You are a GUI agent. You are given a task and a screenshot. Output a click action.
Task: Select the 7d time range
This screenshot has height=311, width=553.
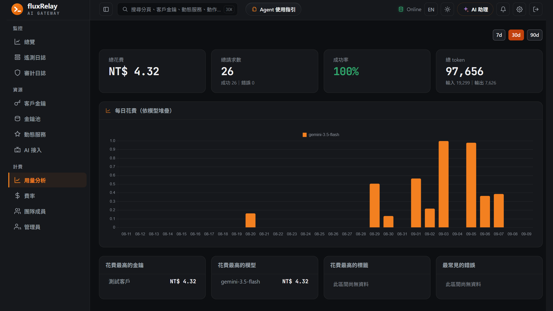(499, 35)
